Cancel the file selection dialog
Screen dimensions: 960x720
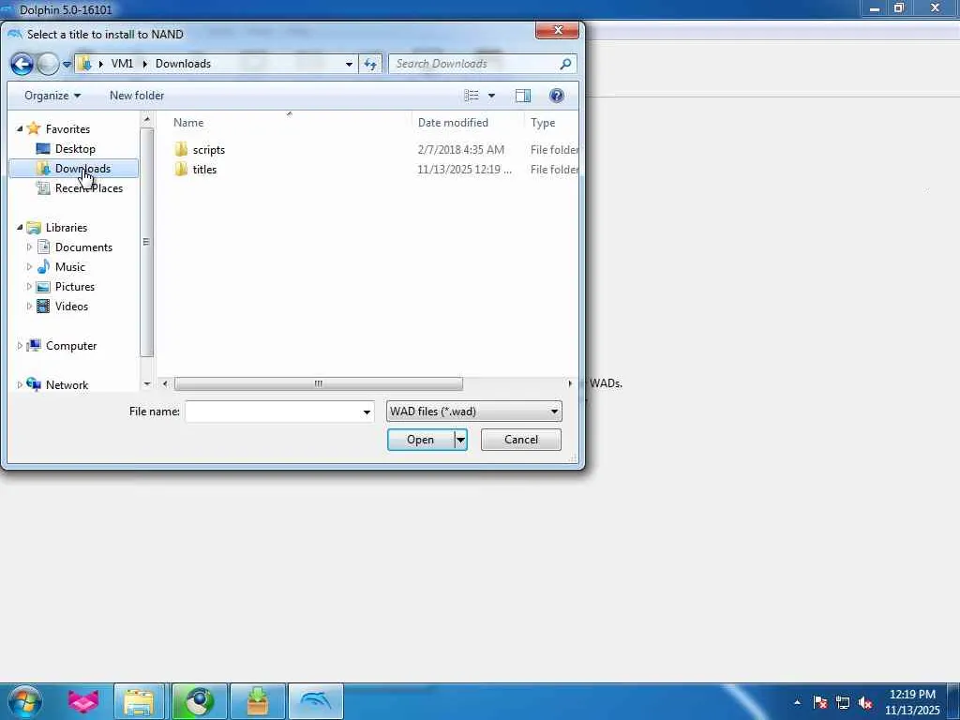click(521, 440)
